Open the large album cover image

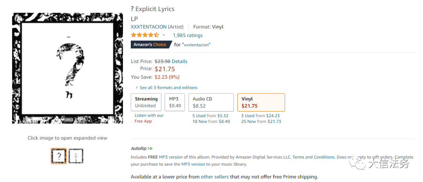coord(67,68)
